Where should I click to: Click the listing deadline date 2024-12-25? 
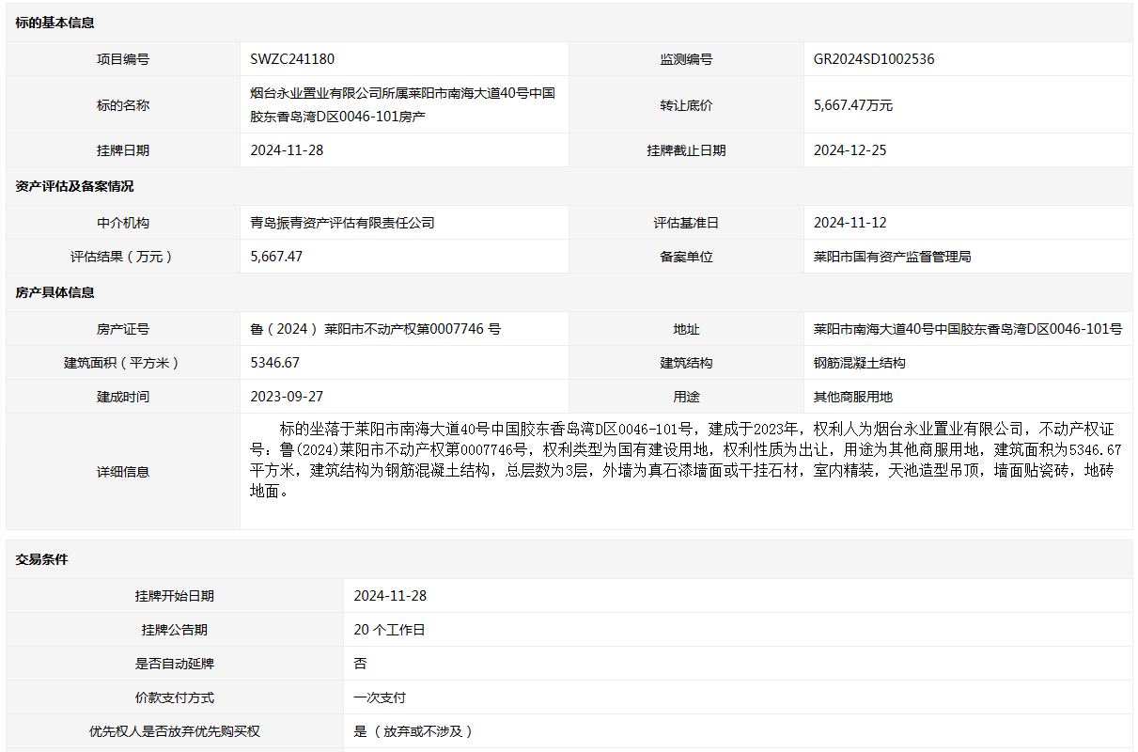[850, 150]
